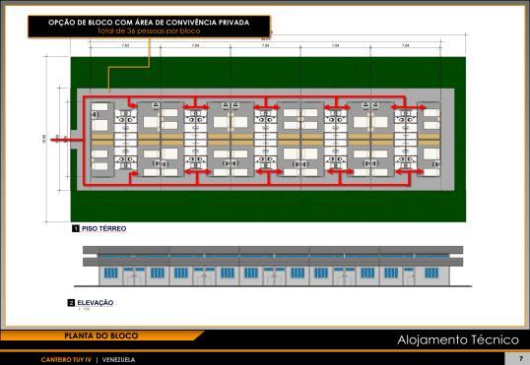Image resolution: width=530 pixels, height=365 pixels.
Task: Click the Total de 36 pessoas por bloco subtitle
Action: (x=149, y=31)
